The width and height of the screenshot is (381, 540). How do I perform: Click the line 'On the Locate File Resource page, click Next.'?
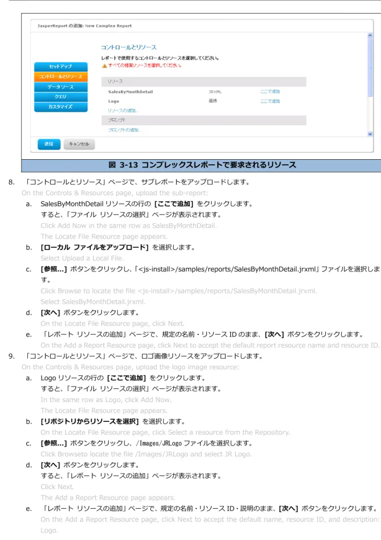point(113,323)
